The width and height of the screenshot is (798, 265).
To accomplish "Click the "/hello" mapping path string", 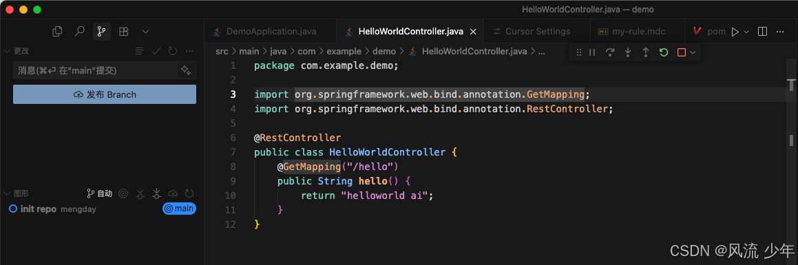I will click(x=370, y=167).
